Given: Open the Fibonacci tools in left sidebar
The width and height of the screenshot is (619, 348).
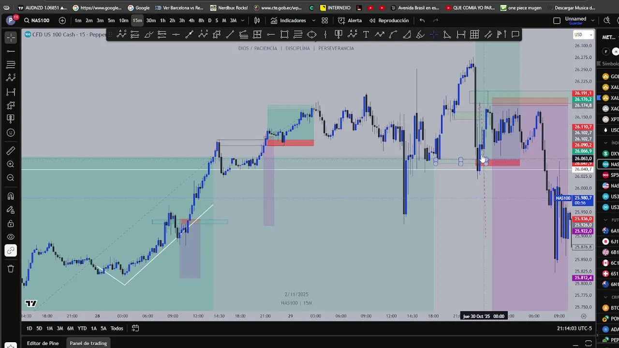Looking at the screenshot, I should [x=11, y=64].
